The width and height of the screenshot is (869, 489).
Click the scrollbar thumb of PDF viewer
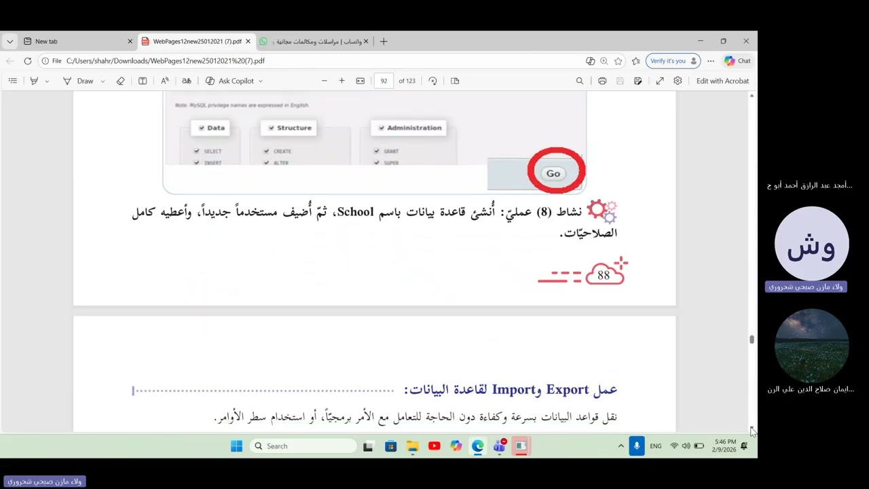point(752,339)
